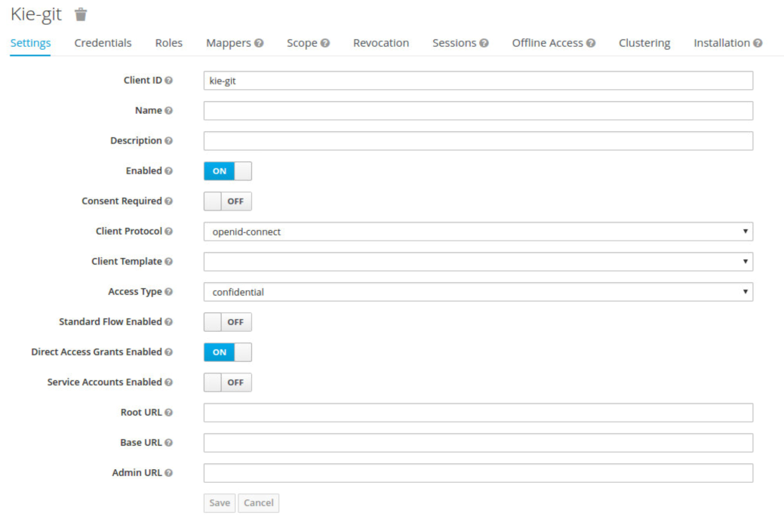This screenshot has height=525, width=784.
Task: Click help icon next to Root URL
Action: coord(168,413)
